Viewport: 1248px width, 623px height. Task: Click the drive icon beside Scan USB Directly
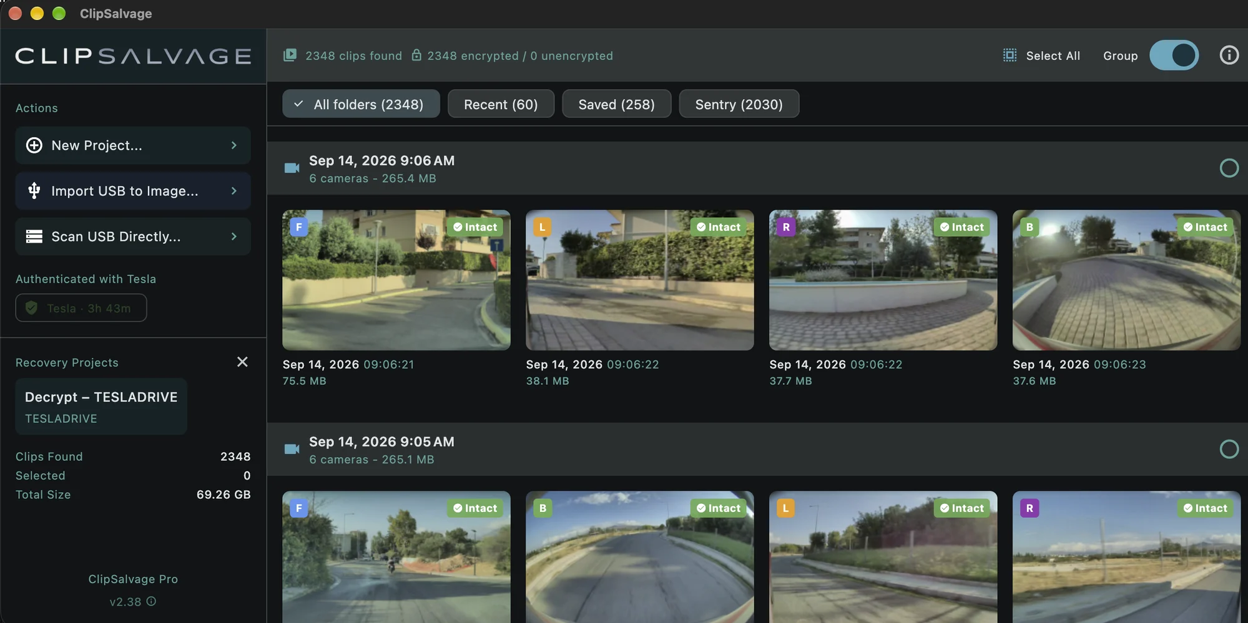(34, 236)
